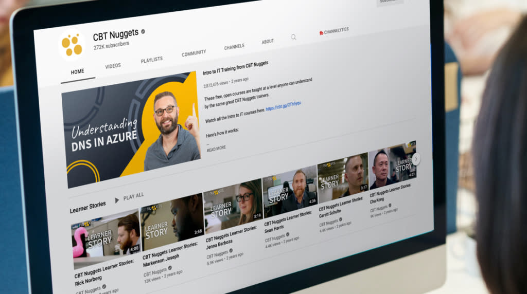Viewport: 527px width, 294px height.
Task: Click the 13K views text under Markenson Joseph
Action: pyautogui.click(x=153, y=279)
